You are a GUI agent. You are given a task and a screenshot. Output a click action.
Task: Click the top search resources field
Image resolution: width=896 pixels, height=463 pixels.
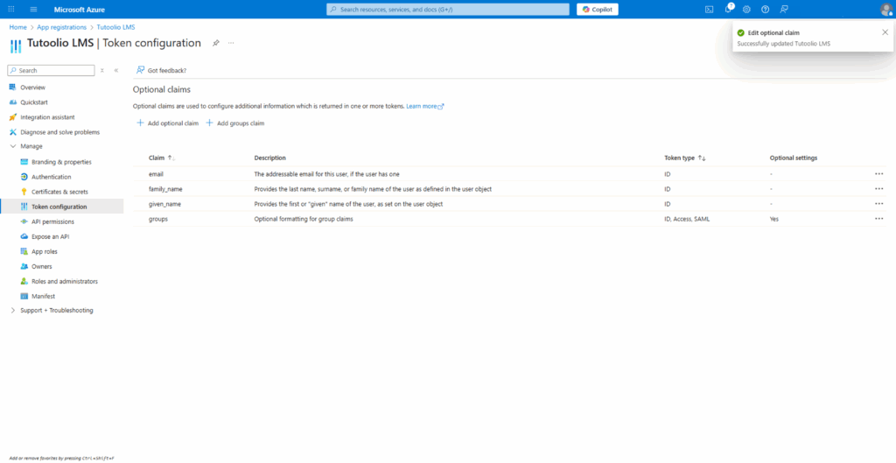446,9
